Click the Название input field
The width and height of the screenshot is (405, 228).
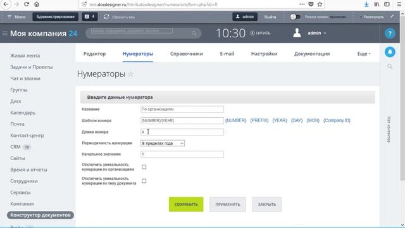(182, 109)
